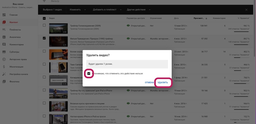Screen dimensions: 256x124
Task: Click likes bar for 94,1 % row
Action: click(x=242, y=31)
